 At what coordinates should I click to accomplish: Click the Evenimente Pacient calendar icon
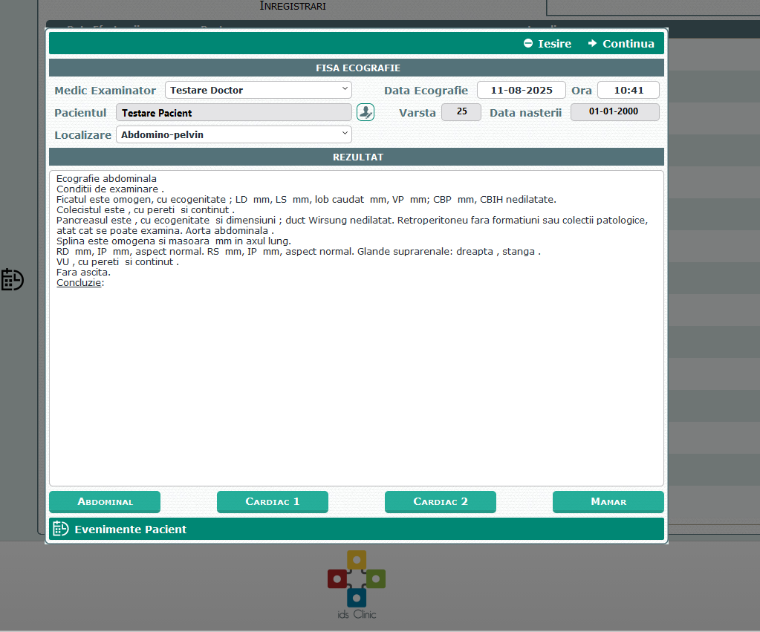click(61, 529)
